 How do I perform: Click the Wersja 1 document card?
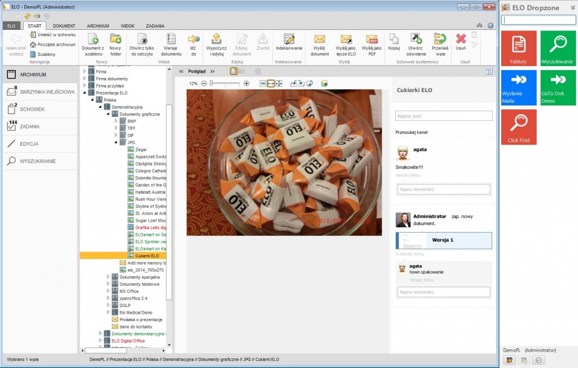point(444,240)
